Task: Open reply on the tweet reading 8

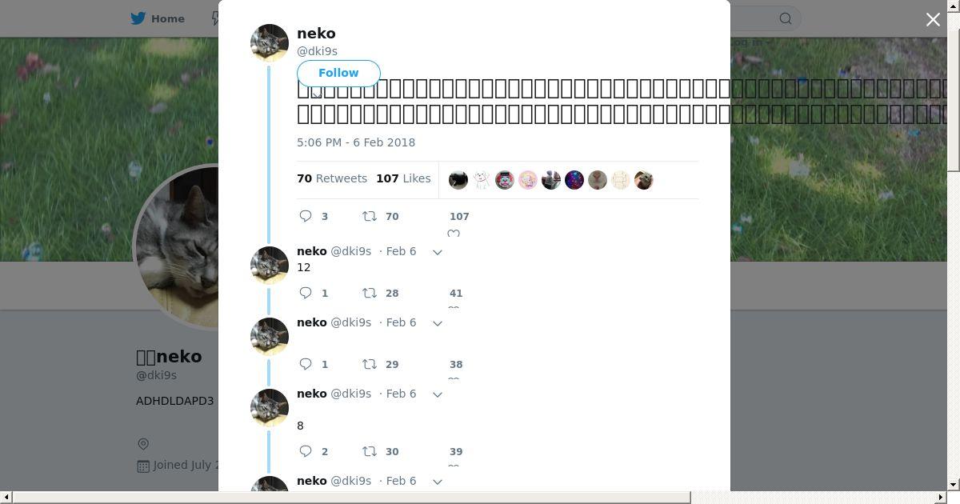Action: [x=314, y=451]
